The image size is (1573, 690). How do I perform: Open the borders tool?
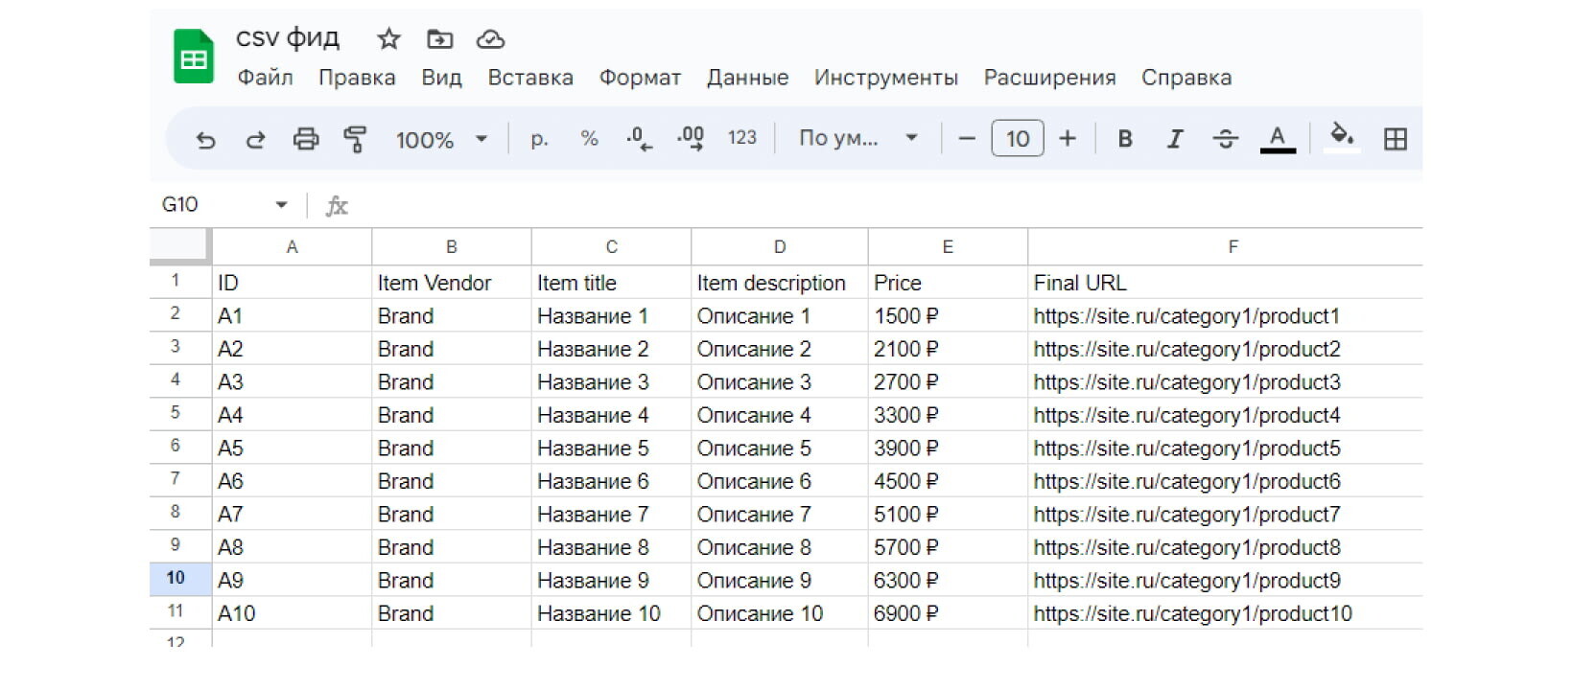(x=1396, y=139)
